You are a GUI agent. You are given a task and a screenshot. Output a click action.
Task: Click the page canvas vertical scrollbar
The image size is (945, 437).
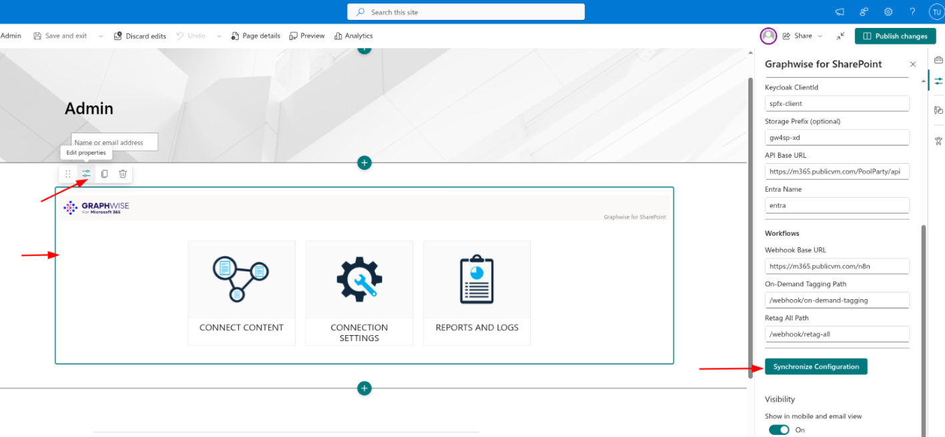750,228
